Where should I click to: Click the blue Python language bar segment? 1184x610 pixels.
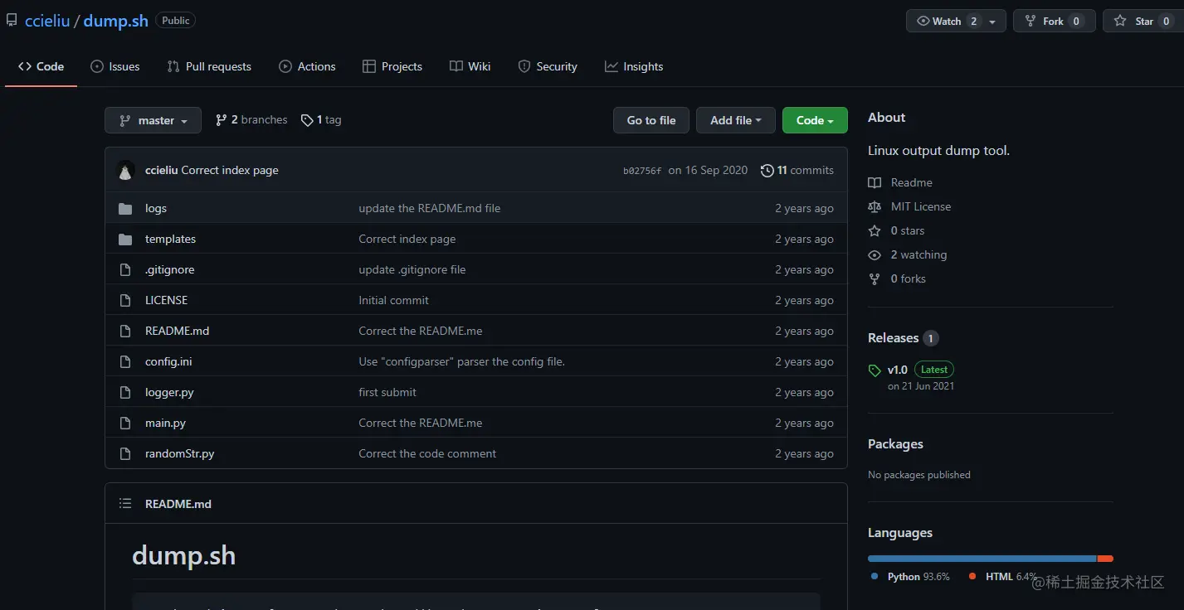point(982,559)
